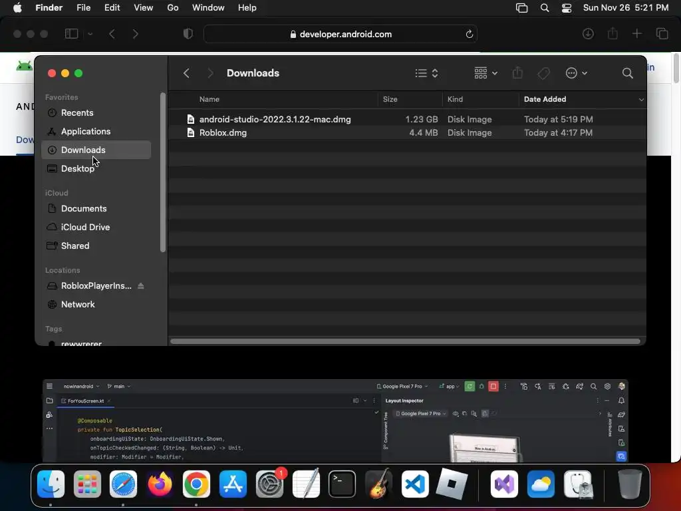Open the App Store Dock icon
The image size is (681, 511).
(233, 484)
